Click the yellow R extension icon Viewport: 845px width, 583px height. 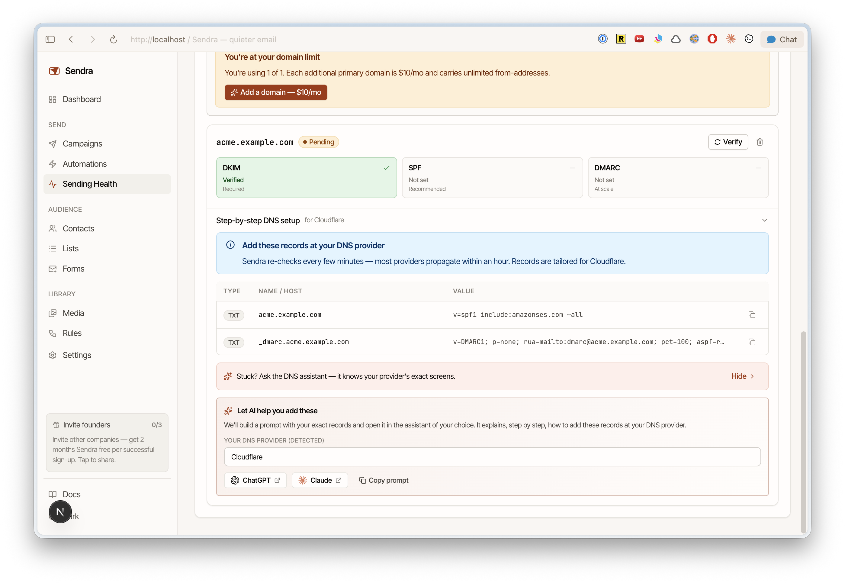pyautogui.click(x=621, y=39)
